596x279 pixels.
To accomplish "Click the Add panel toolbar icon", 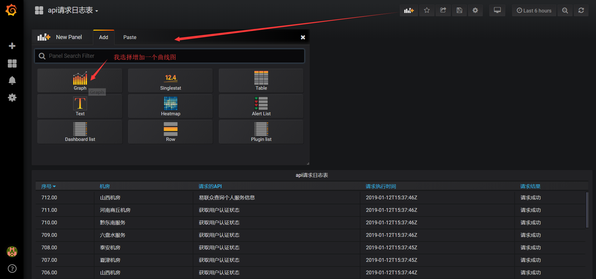I will click(409, 11).
